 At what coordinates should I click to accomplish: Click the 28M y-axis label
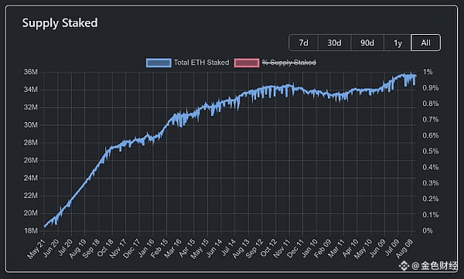coord(31,143)
